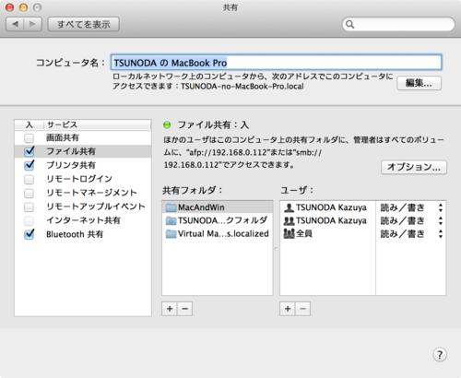Screen dimensions: 461x378
Task: Click the single-user icon for TSUNODA Kazuya
Action: pos(289,207)
